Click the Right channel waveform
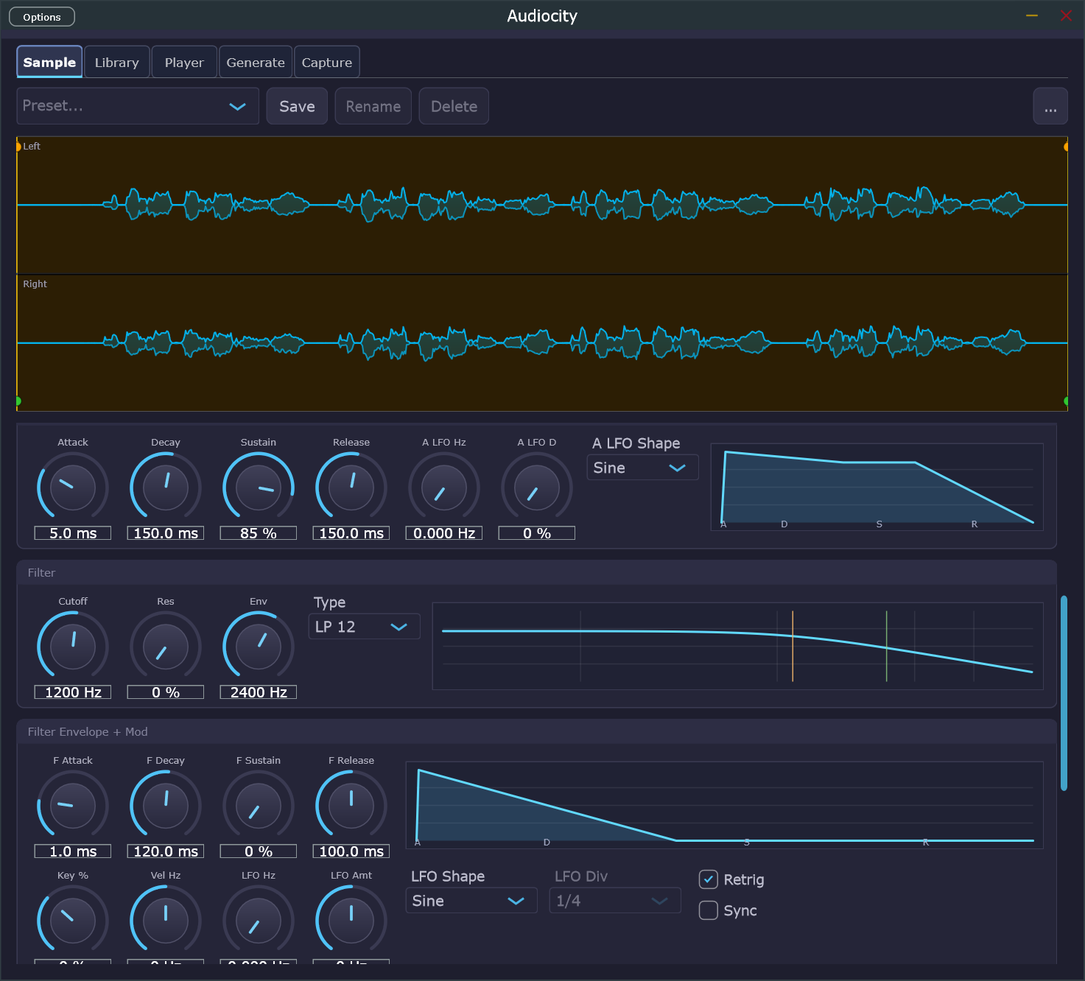 coord(542,343)
